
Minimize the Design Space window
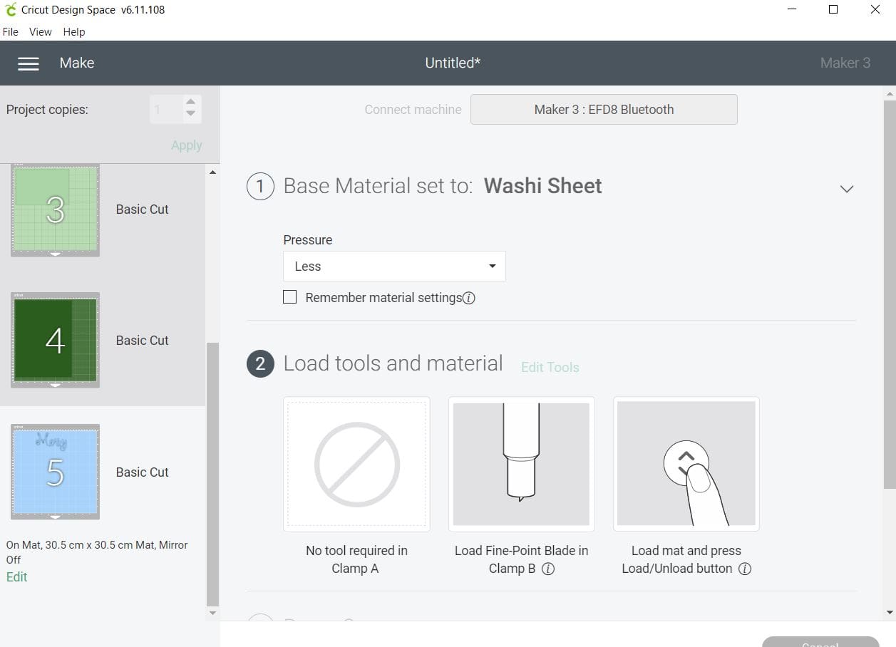pos(793,10)
